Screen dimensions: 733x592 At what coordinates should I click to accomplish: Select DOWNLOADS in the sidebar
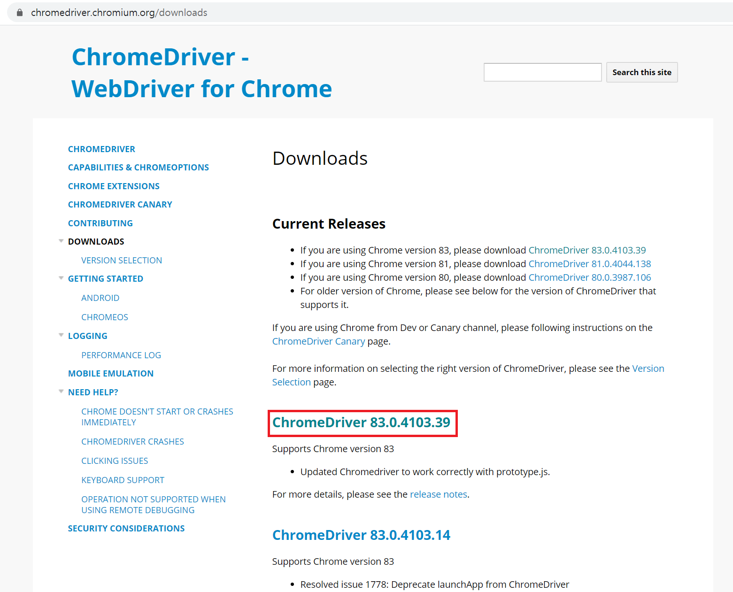point(96,242)
